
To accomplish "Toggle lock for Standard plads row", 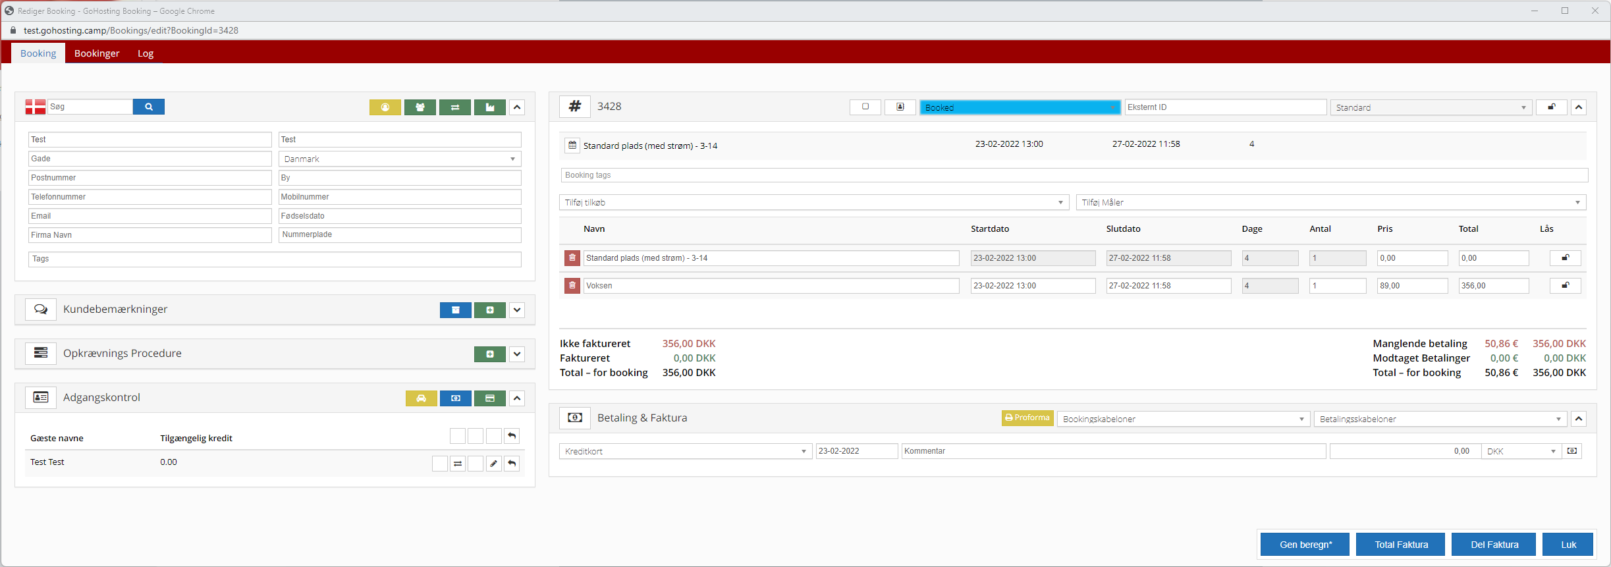I will point(1565,258).
